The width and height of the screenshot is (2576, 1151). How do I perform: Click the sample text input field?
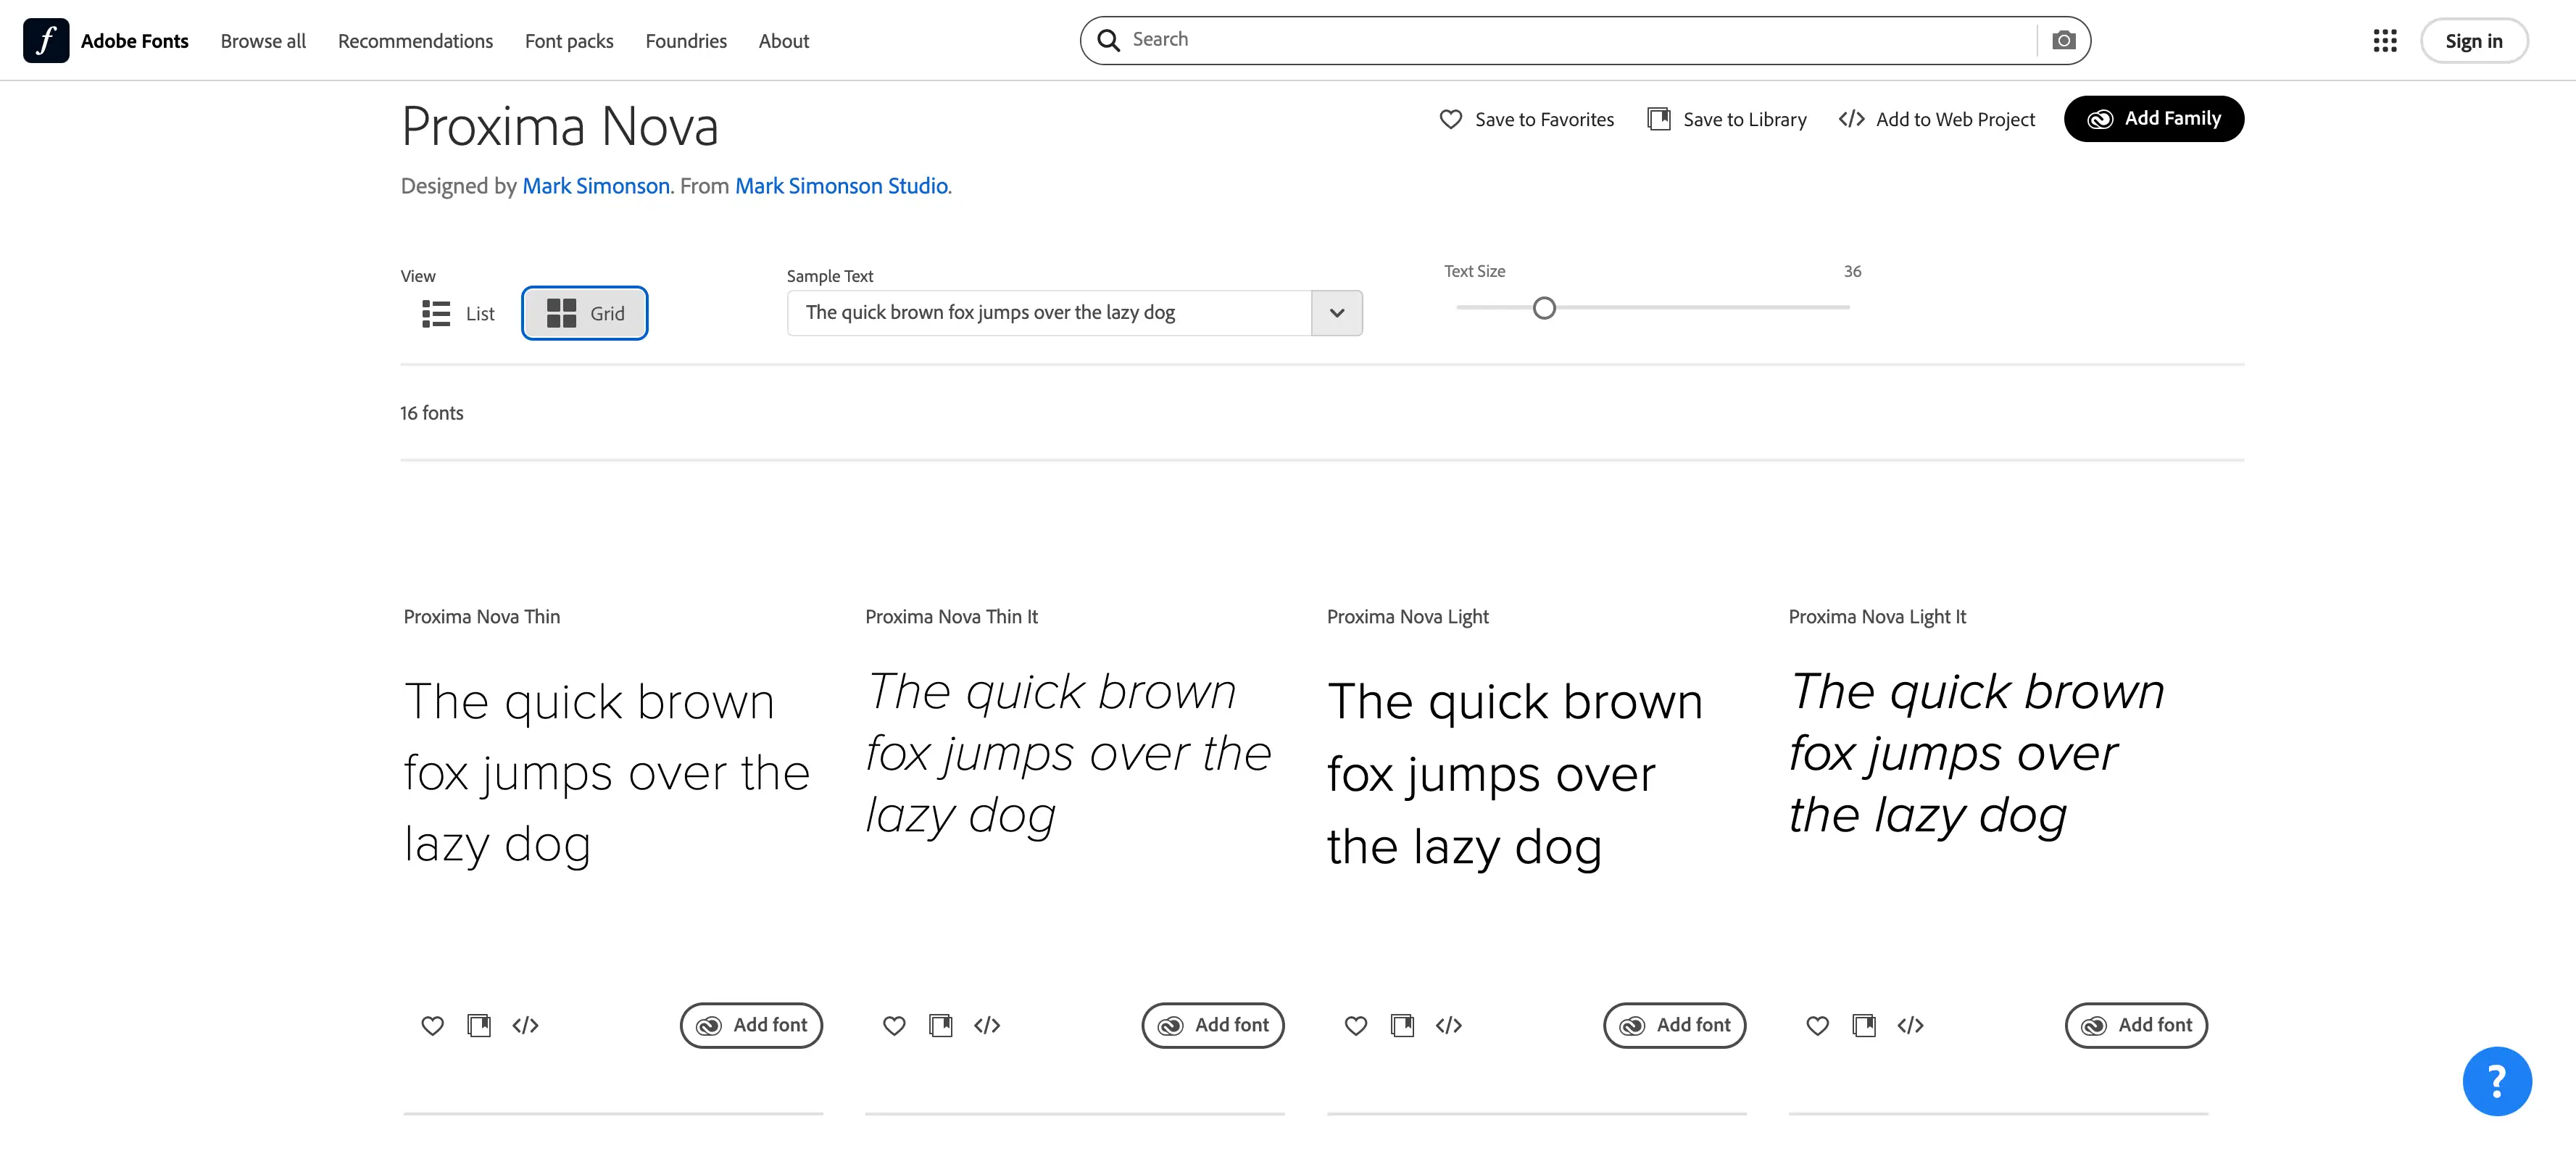point(1049,313)
